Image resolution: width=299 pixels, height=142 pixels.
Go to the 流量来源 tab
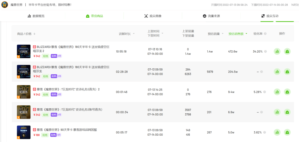pos(211,16)
